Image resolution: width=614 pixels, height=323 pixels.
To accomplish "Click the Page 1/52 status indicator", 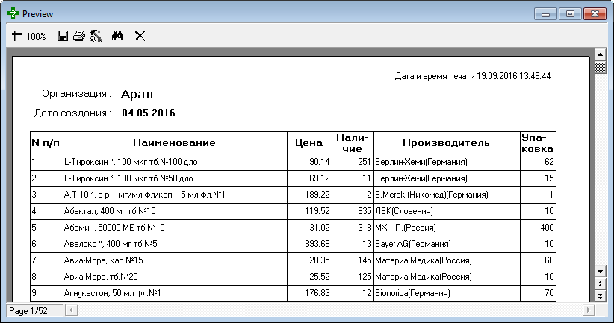I will 28,310.
